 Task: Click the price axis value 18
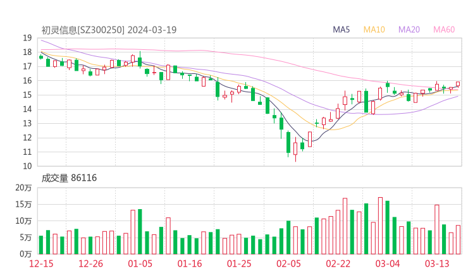tap(27, 52)
